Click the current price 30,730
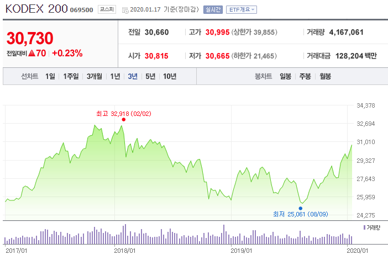Image resolution: width=388 pixels, height=260 pixels. [x=30, y=38]
